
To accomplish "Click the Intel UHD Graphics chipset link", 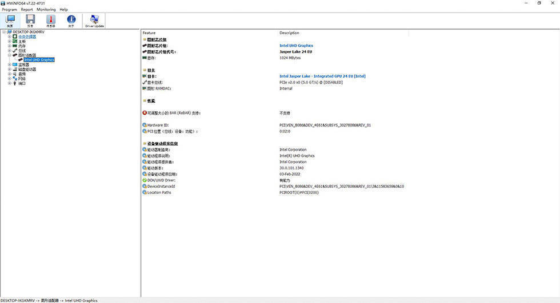I will click(296, 46).
